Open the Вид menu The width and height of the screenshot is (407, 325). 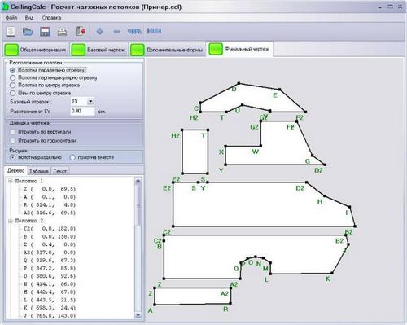(x=29, y=18)
